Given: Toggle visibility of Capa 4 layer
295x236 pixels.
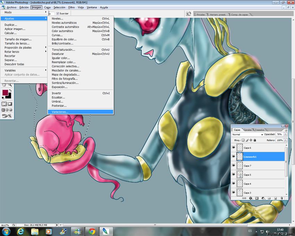Looking at the screenshot, I should click(x=234, y=184).
